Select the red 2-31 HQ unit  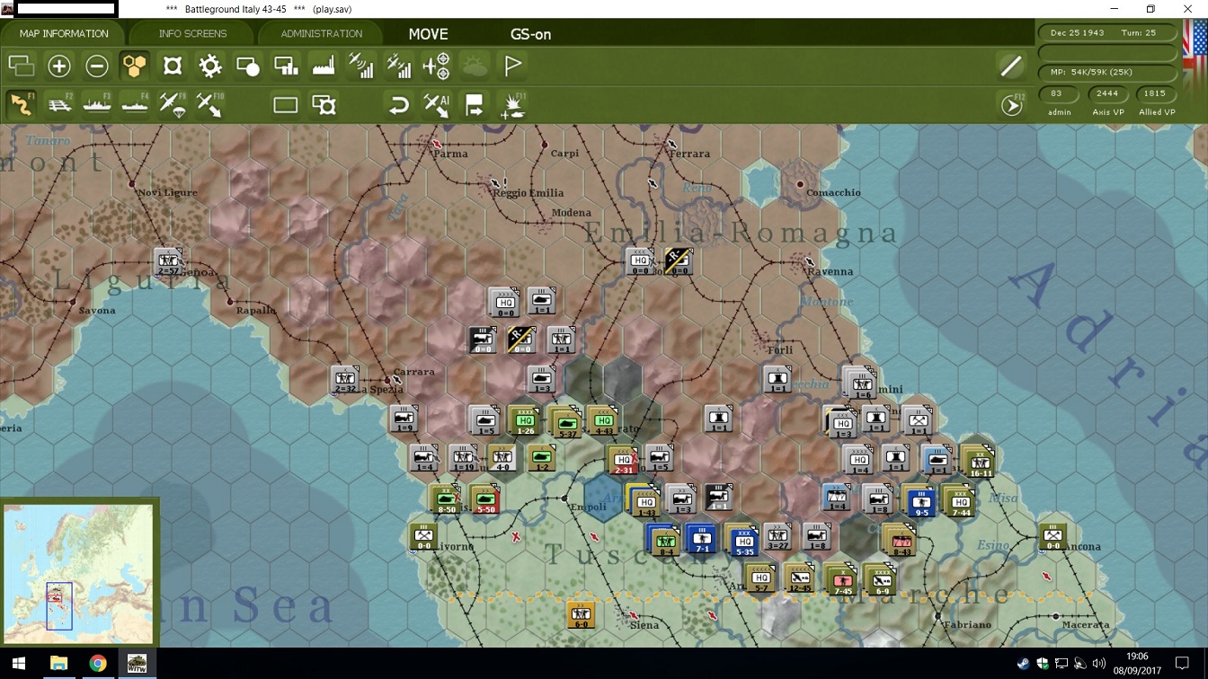(622, 460)
